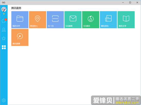Open the 我的文件 (My Files) tile

click(20, 20)
